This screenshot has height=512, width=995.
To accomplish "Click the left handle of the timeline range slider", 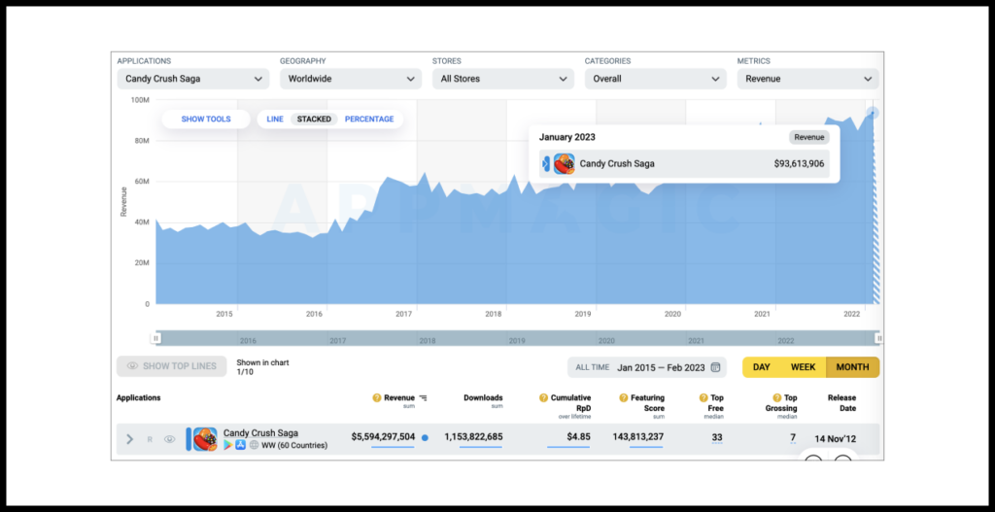I will tap(155, 339).
